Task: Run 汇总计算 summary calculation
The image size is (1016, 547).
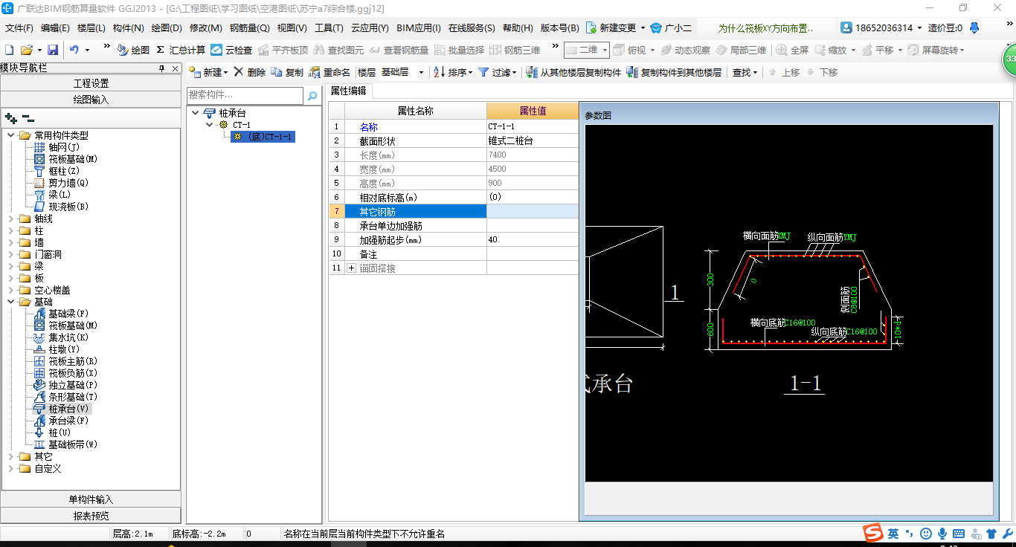Action: coord(181,50)
